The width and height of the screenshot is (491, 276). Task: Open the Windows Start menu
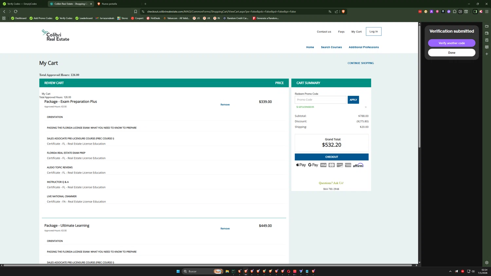[178, 271]
